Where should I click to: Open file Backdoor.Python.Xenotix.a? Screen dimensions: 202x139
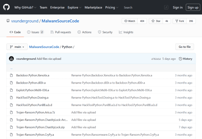(x=33, y=75)
